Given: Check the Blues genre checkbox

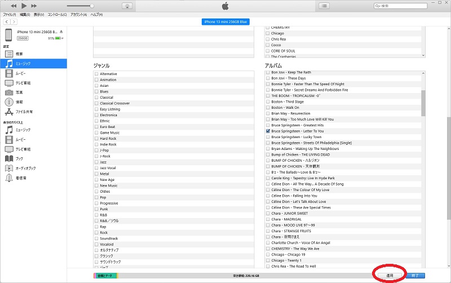Looking at the screenshot, I should click(x=96, y=91).
